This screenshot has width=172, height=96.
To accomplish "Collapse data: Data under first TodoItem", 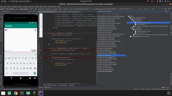I will (132, 21).
